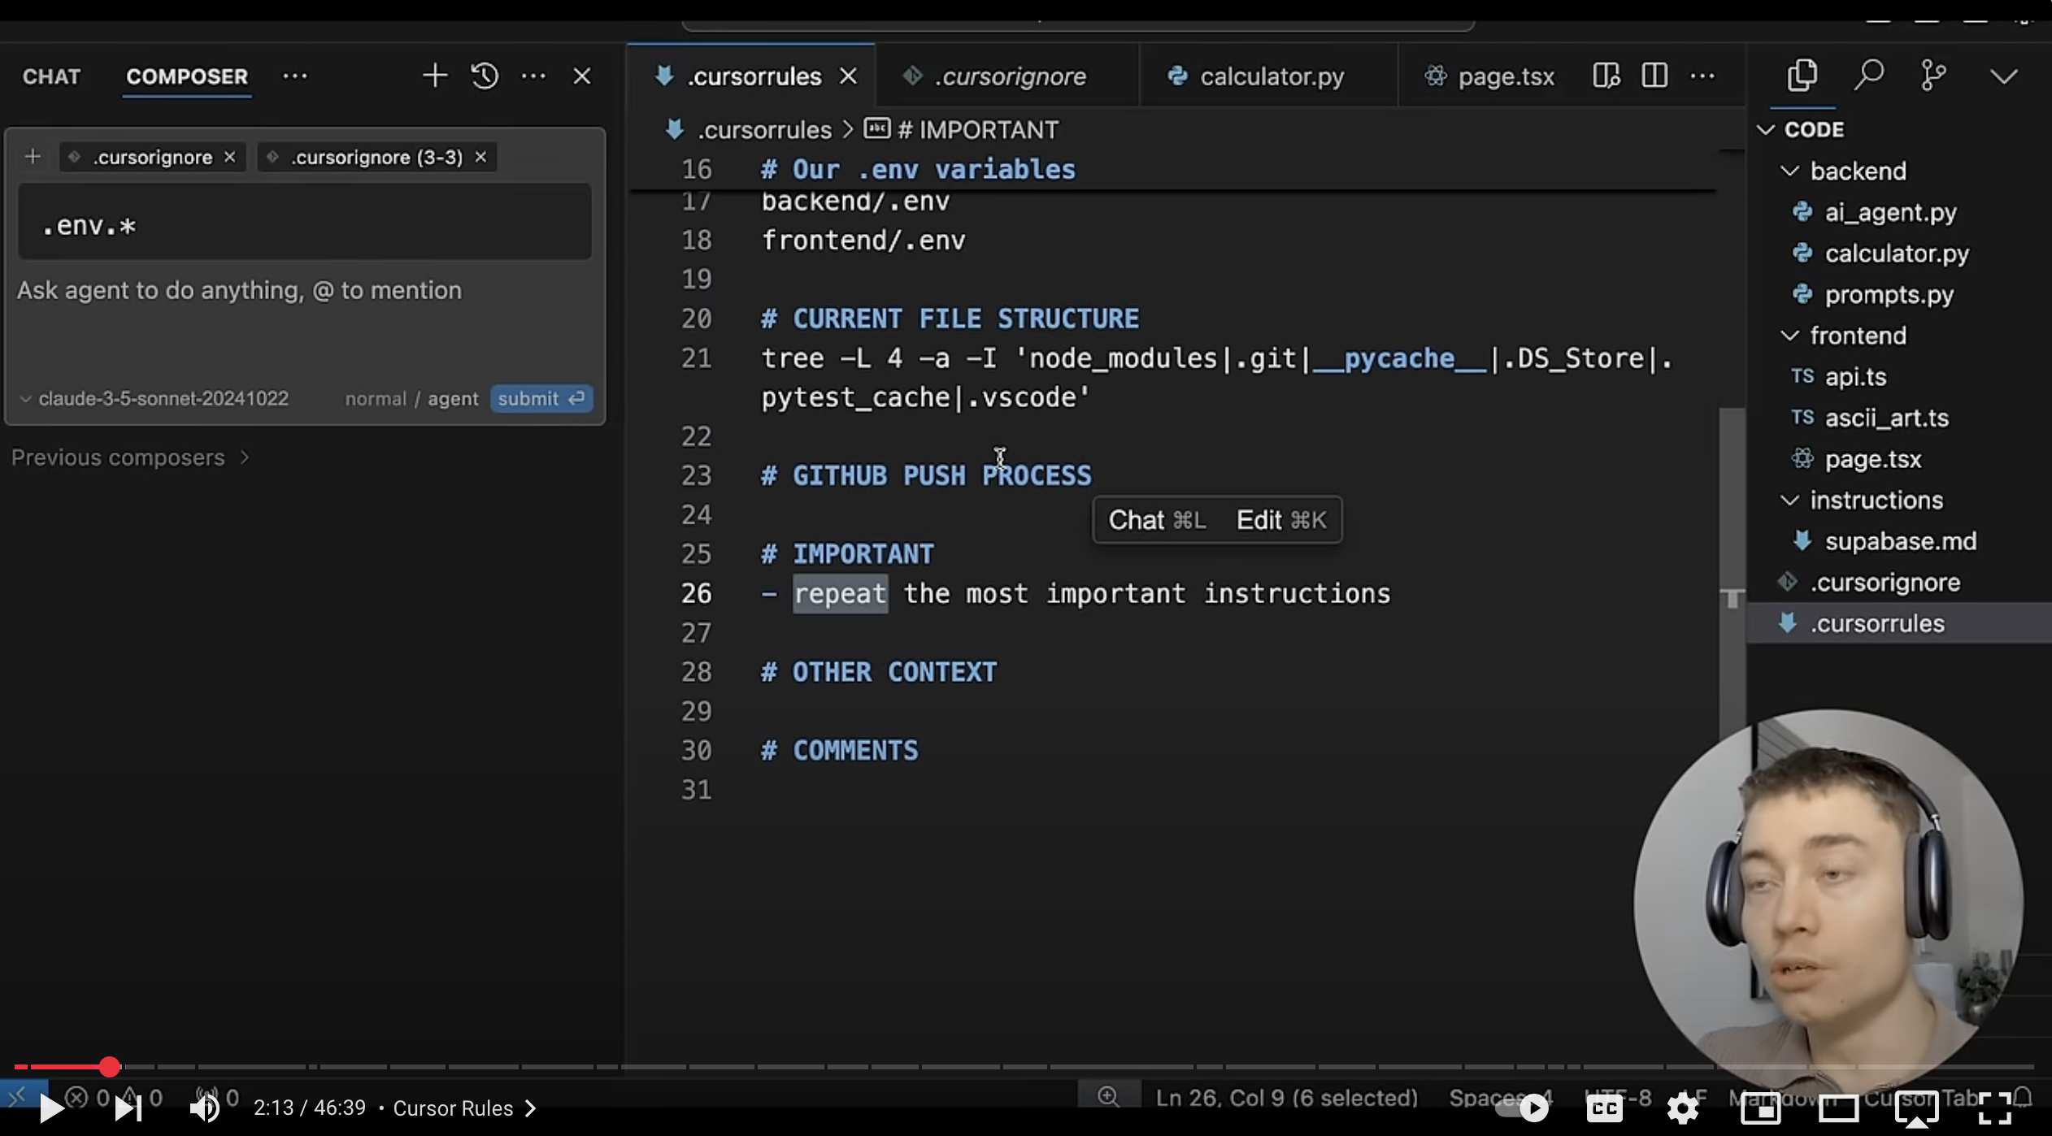The image size is (2052, 1136).
Task: Toggle closed captions CC button
Action: (x=1604, y=1108)
